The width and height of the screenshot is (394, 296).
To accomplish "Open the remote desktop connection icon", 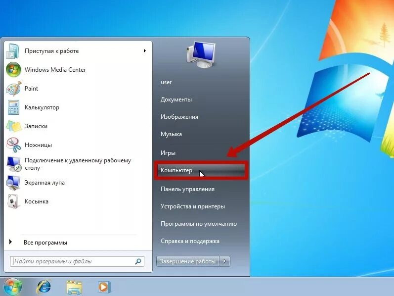I will [x=14, y=164].
